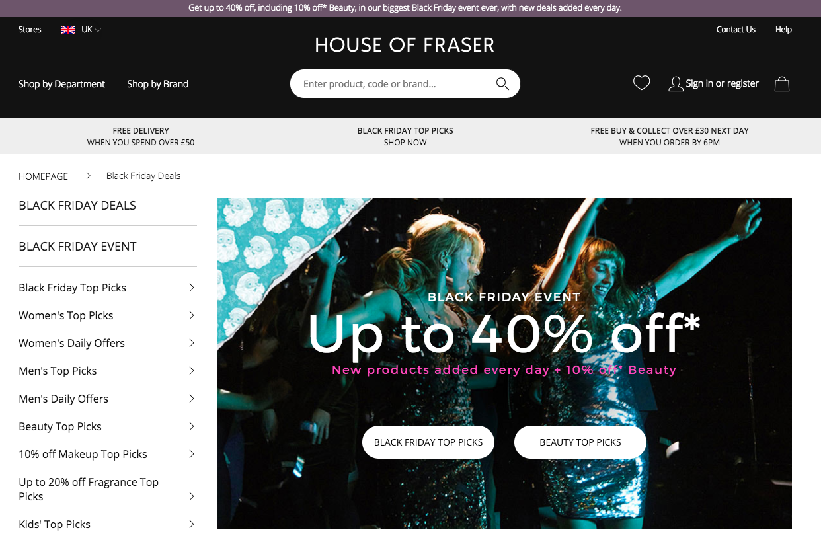
Task: Expand Women's Daily Offers chevron
Action: 192,343
